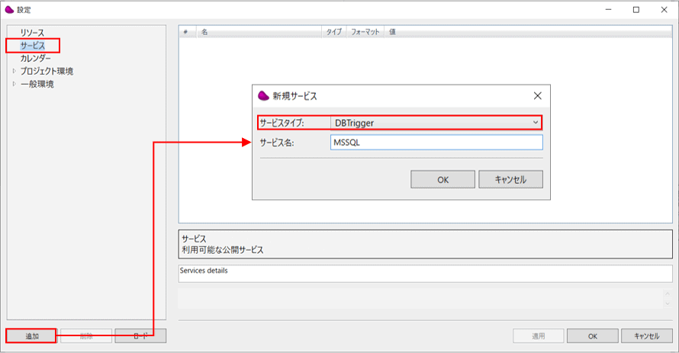Click the サービス名 field containing MSSQL
Image resolution: width=679 pixels, height=353 pixels.
tap(436, 143)
